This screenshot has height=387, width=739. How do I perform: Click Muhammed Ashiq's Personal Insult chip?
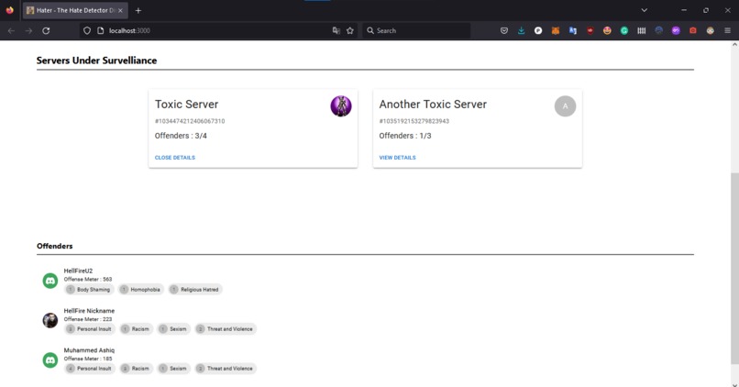pos(90,369)
